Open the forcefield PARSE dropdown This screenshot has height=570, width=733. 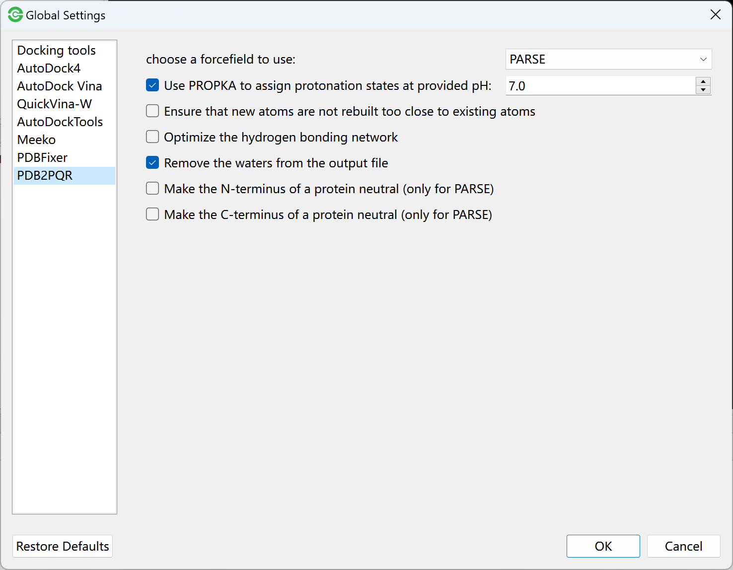[x=608, y=59]
